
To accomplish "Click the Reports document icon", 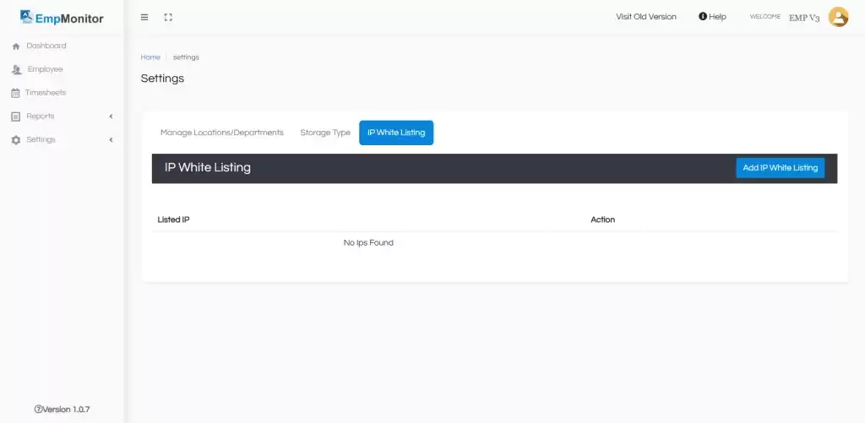I will pos(15,117).
